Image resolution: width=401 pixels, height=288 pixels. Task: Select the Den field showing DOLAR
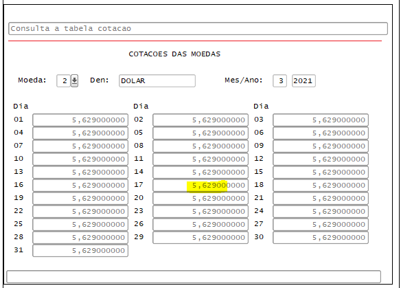click(157, 81)
